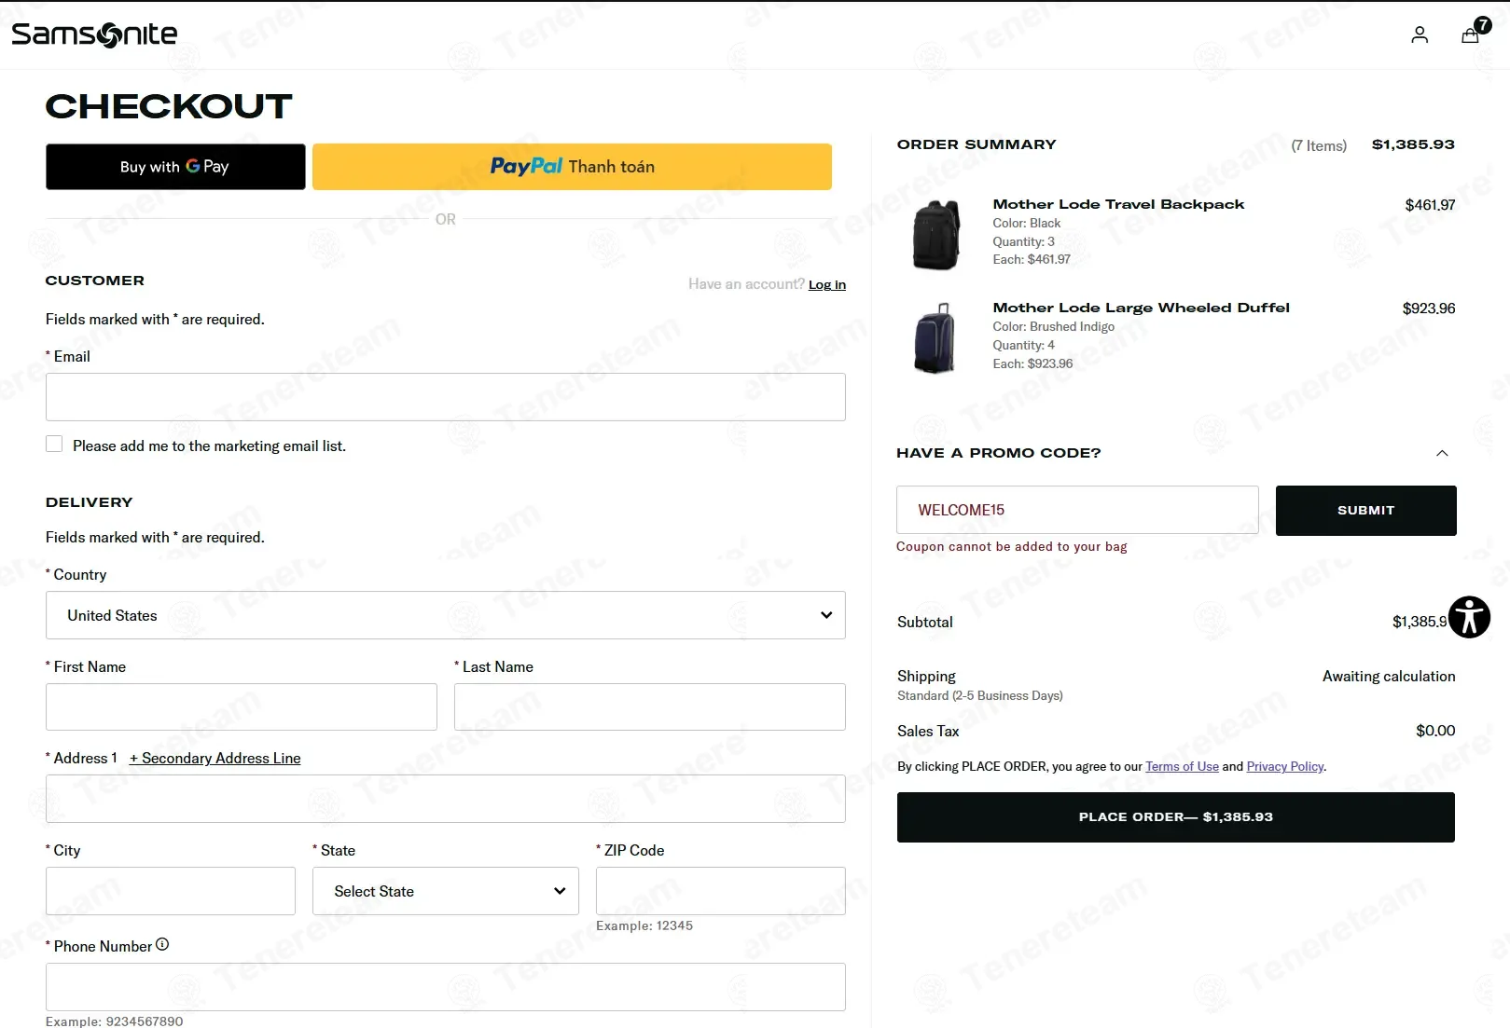Click the Example: 12345 ZIP hint
1510x1028 pixels.
644,925
